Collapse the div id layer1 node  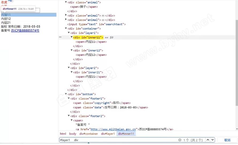pyautogui.click(x=69, y=33)
